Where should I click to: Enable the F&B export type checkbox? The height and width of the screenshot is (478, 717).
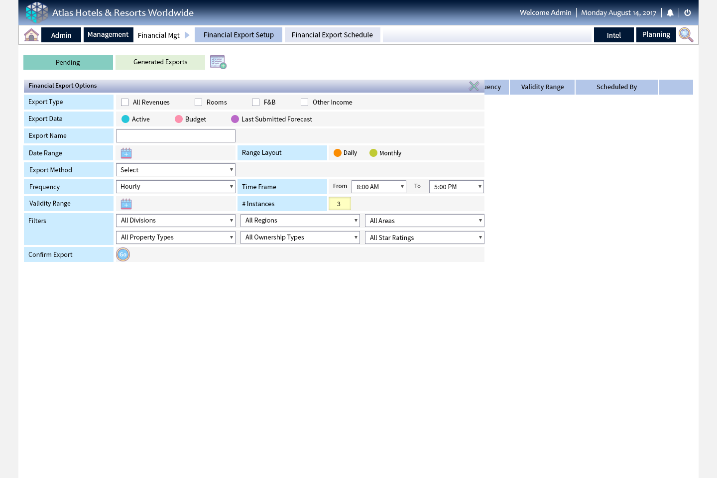256,103
